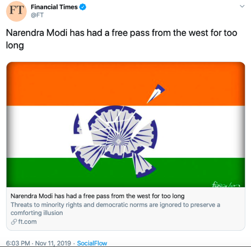Click the @FT handle
This screenshot has height=247, width=251.
(x=37, y=15)
